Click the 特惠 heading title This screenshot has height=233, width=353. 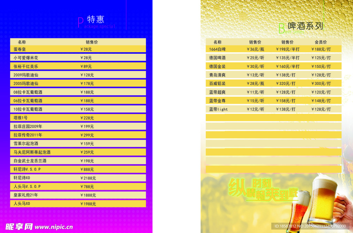[x=95, y=19]
